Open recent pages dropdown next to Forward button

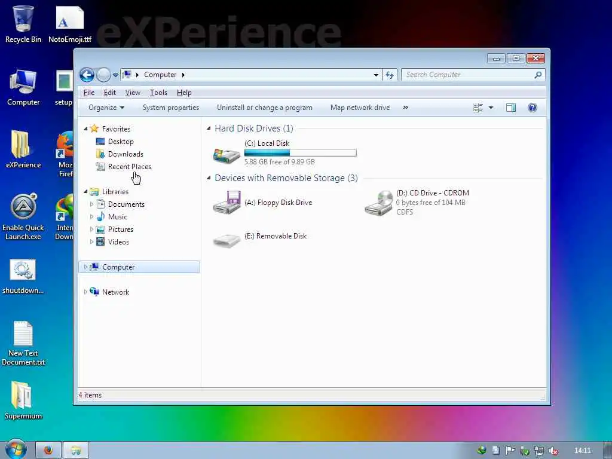tap(115, 75)
